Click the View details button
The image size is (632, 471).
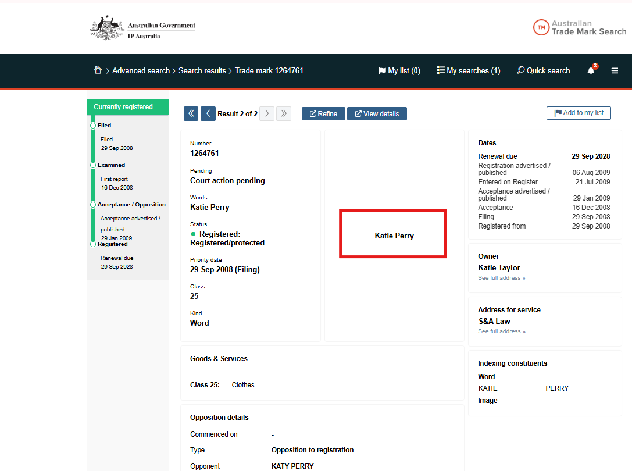pyautogui.click(x=377, y=113)
